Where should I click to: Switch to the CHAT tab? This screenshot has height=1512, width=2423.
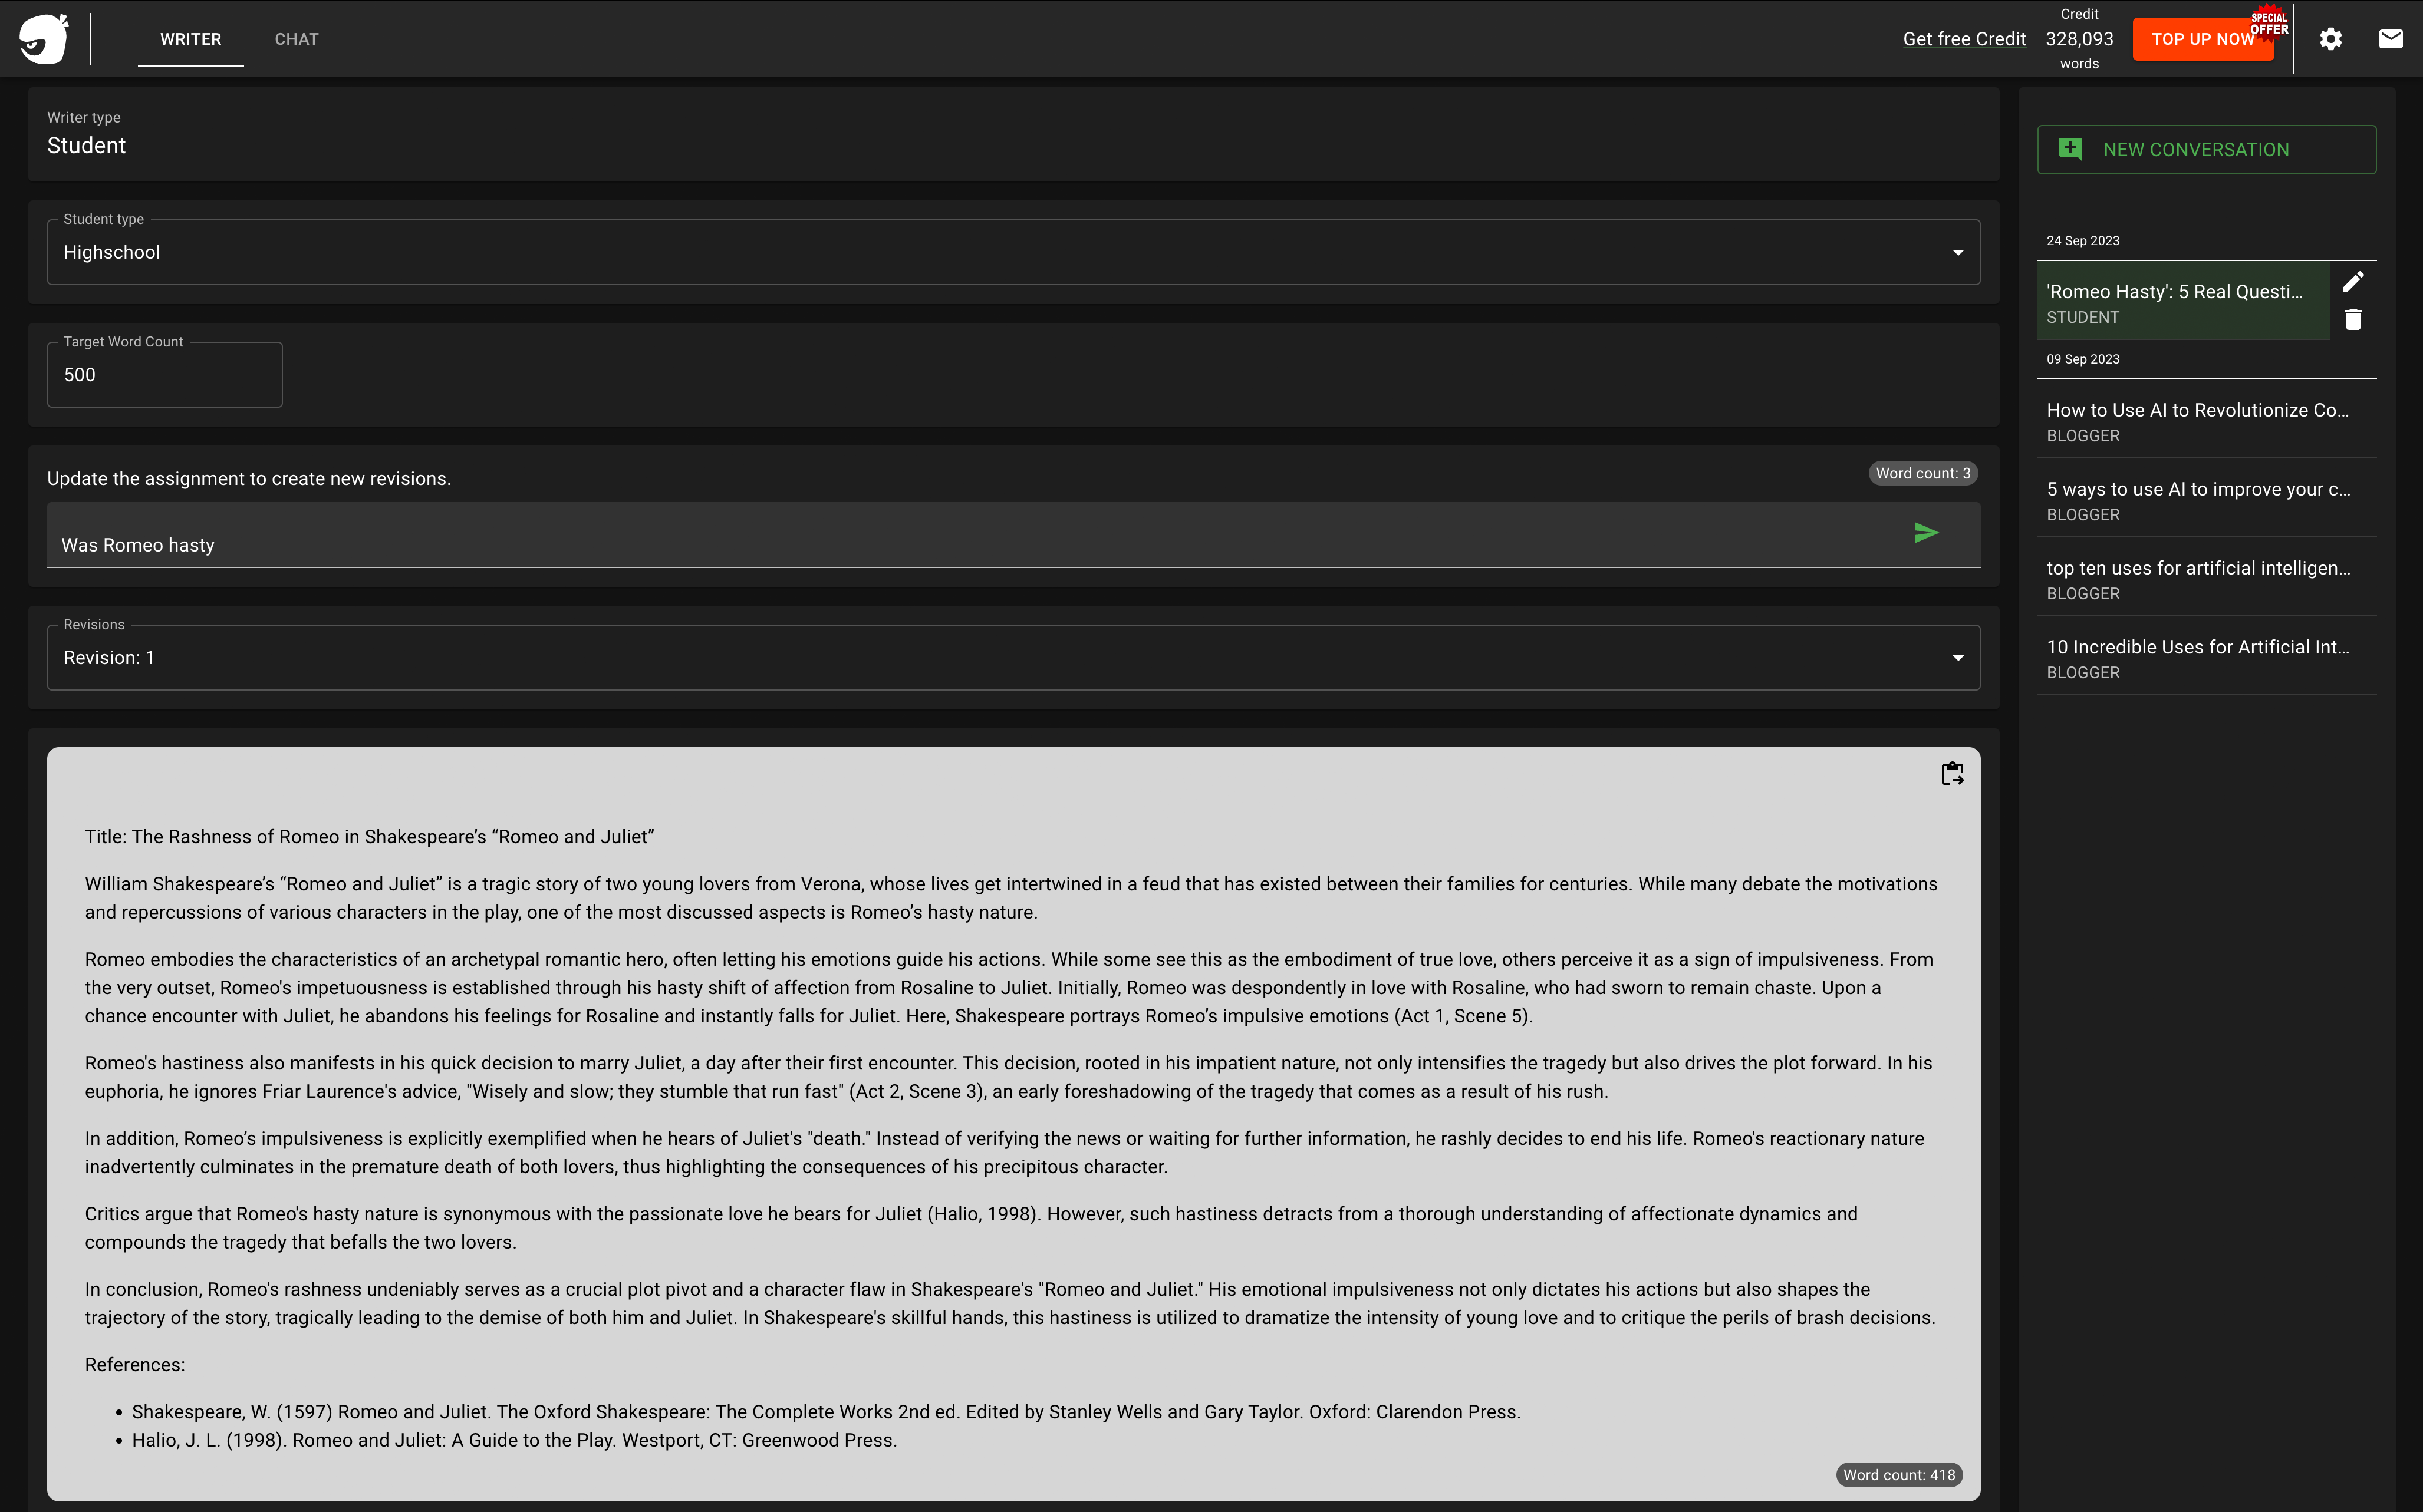[x=296, y=39]
